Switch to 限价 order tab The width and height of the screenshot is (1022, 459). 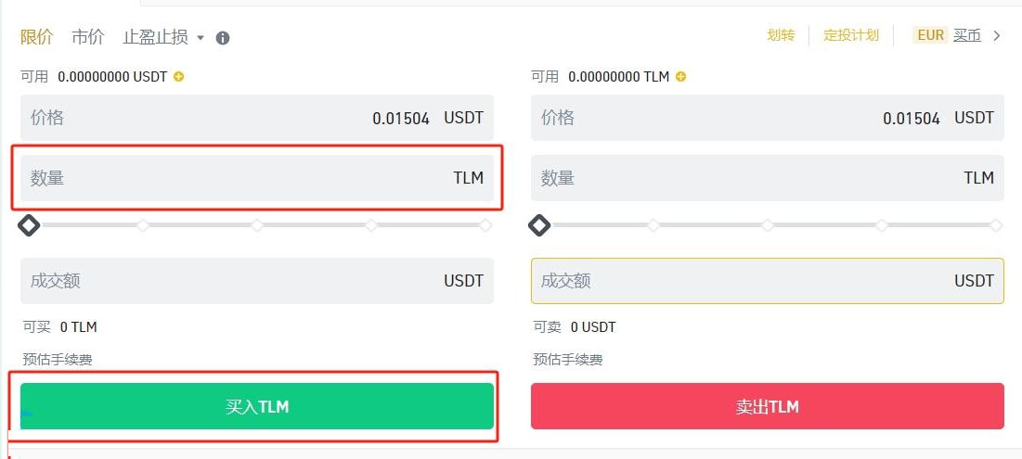tap(37, 37)
